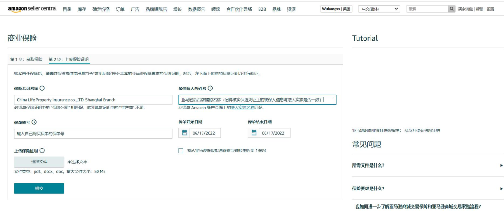504x217 pixels.
Task: Open the B2B menu
Action: (262, 9)
